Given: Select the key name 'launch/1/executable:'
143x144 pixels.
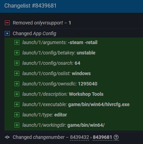Looking at the screenshot, I should click(x=44, y=104).
